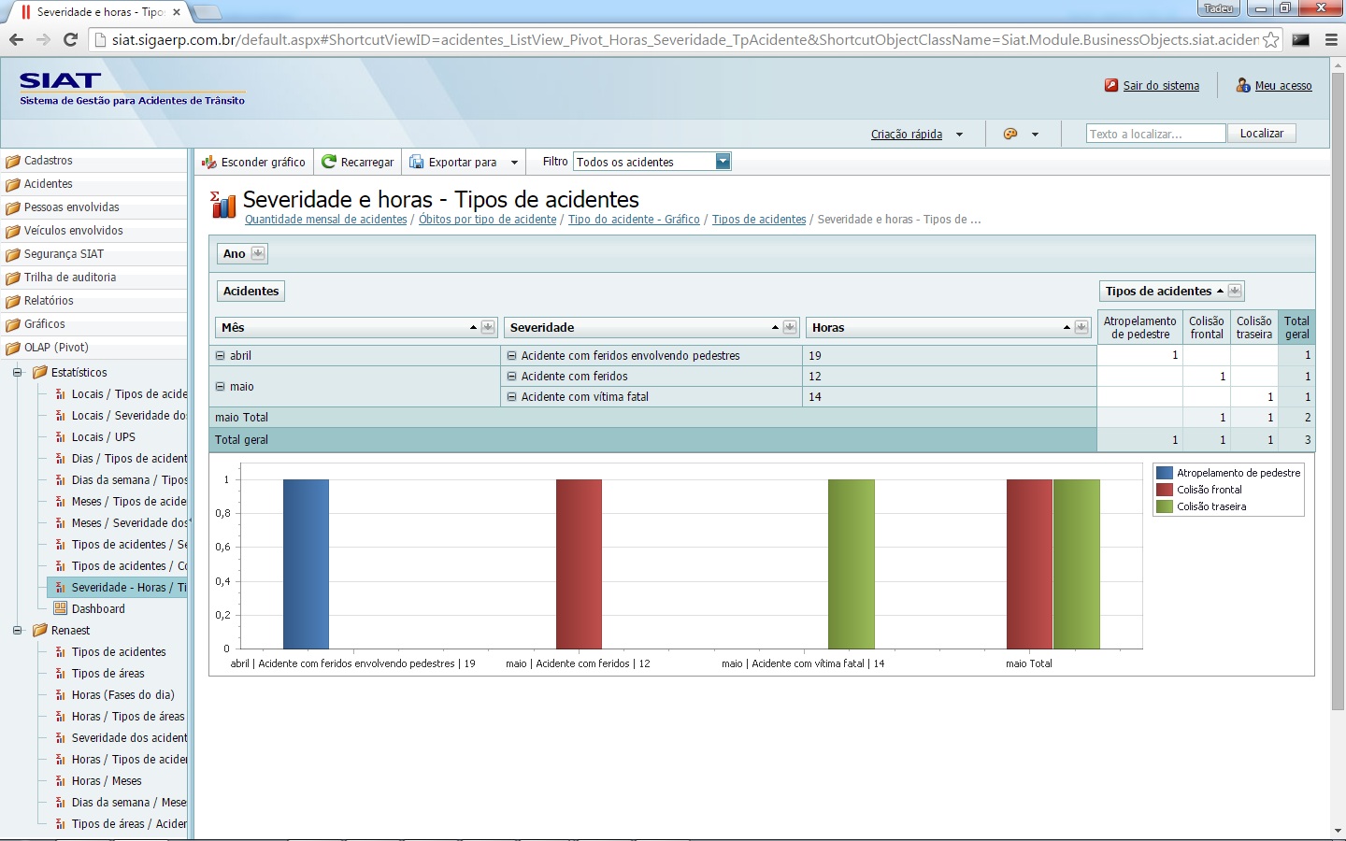Click the Recarregar reload icon
1346x841 pixels.
(x=329, y=162)
